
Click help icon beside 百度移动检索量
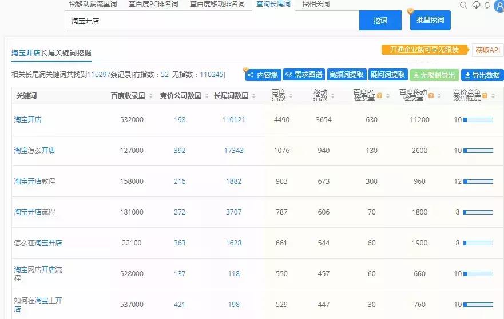[431, 95]
